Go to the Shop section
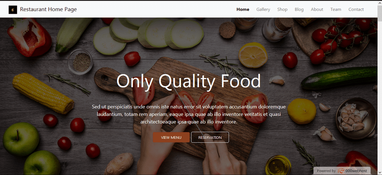Viewport: 382px width, 175px height. [x=282, y=9]
